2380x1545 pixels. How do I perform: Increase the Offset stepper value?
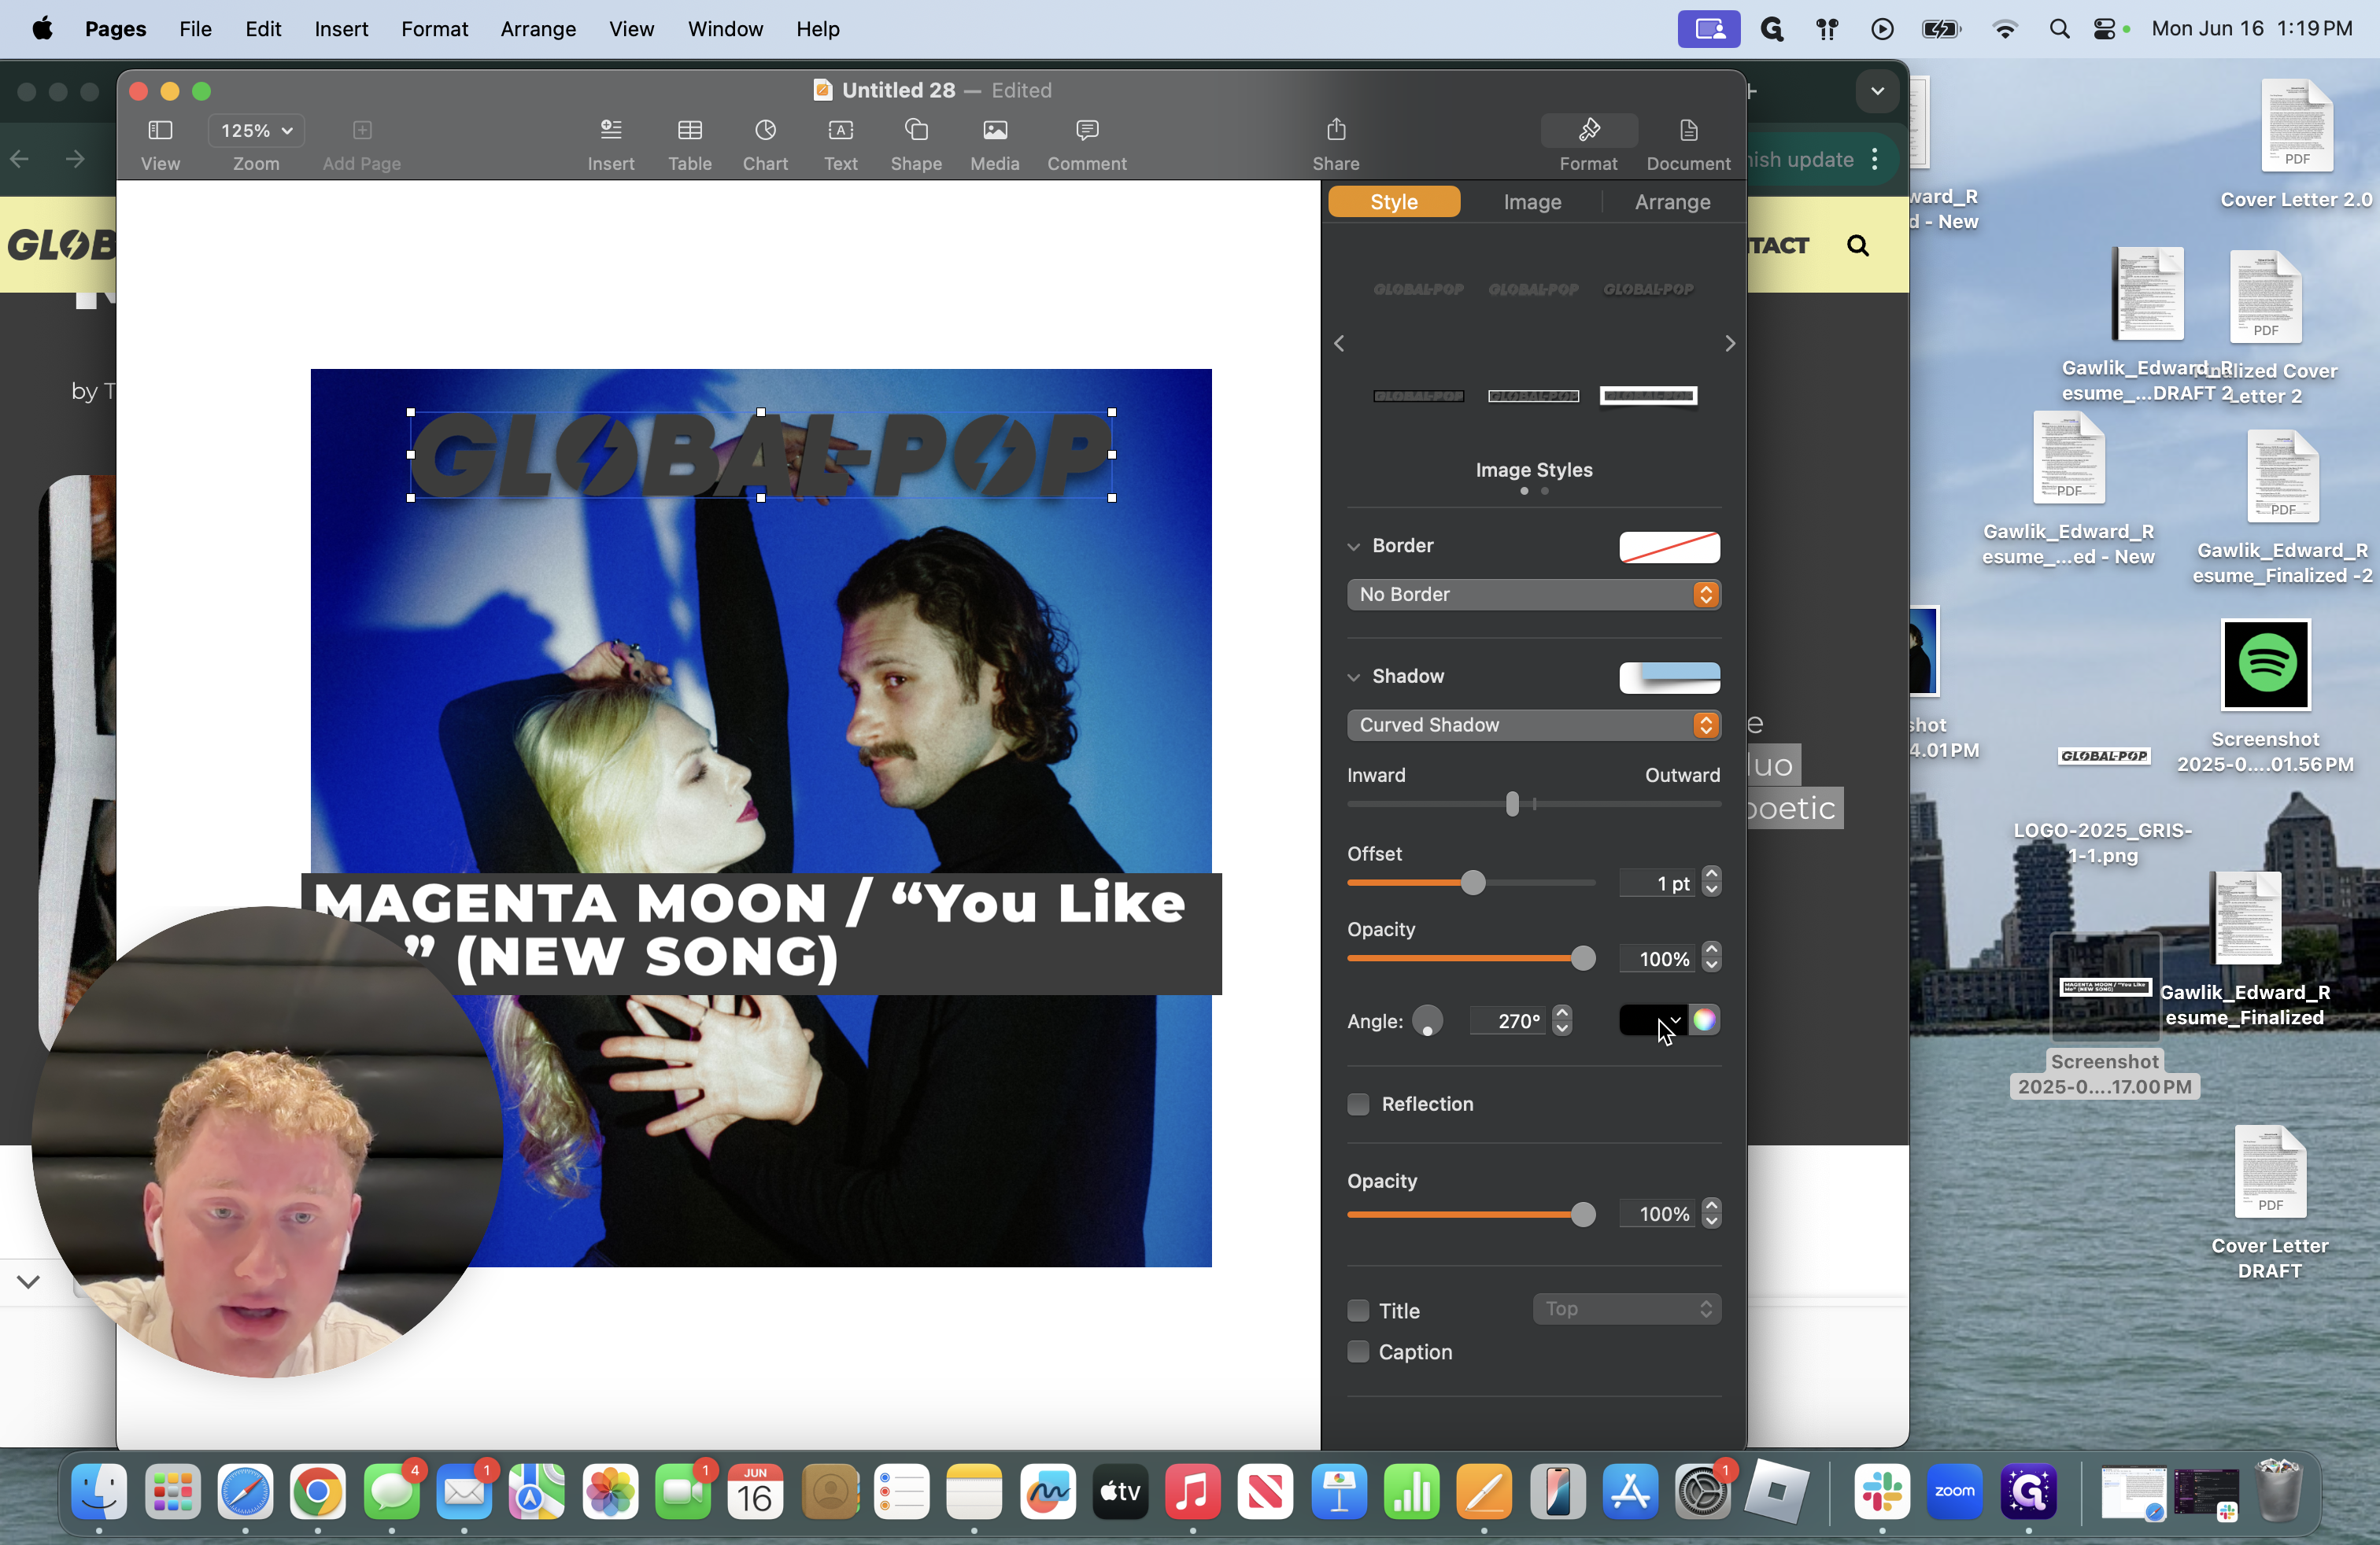(x=1711, y=875)
